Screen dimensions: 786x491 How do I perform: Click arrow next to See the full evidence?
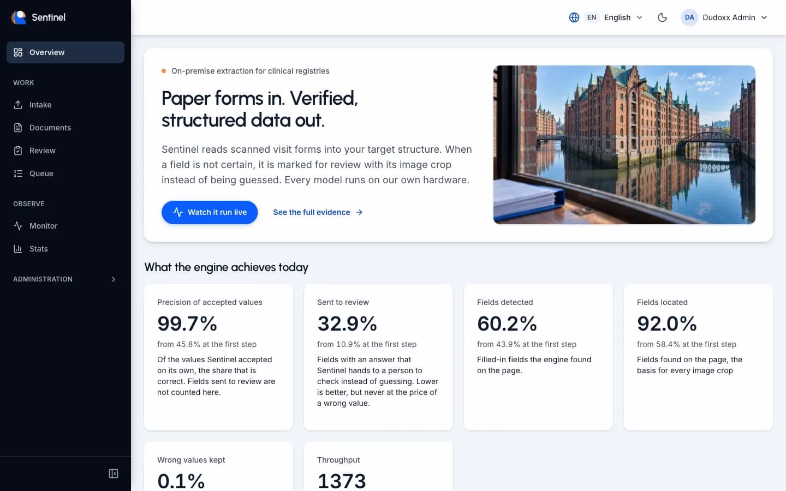tap(359, 212)
